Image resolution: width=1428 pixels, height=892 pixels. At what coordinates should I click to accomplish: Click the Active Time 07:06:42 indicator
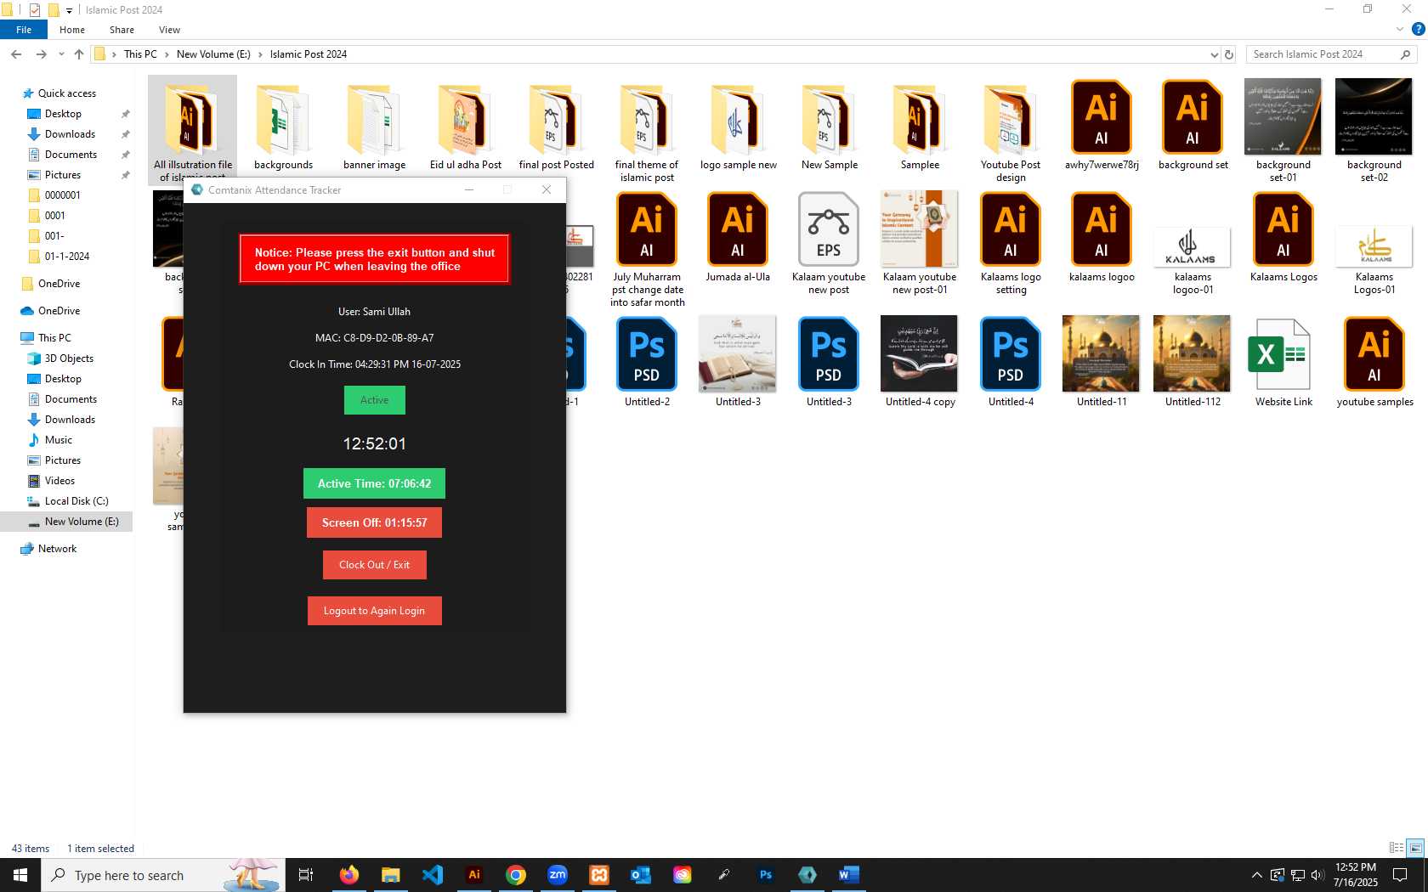374,483
